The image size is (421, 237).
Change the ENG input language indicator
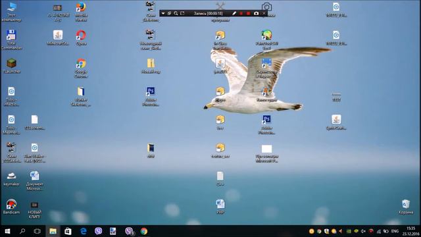(395, 231)
